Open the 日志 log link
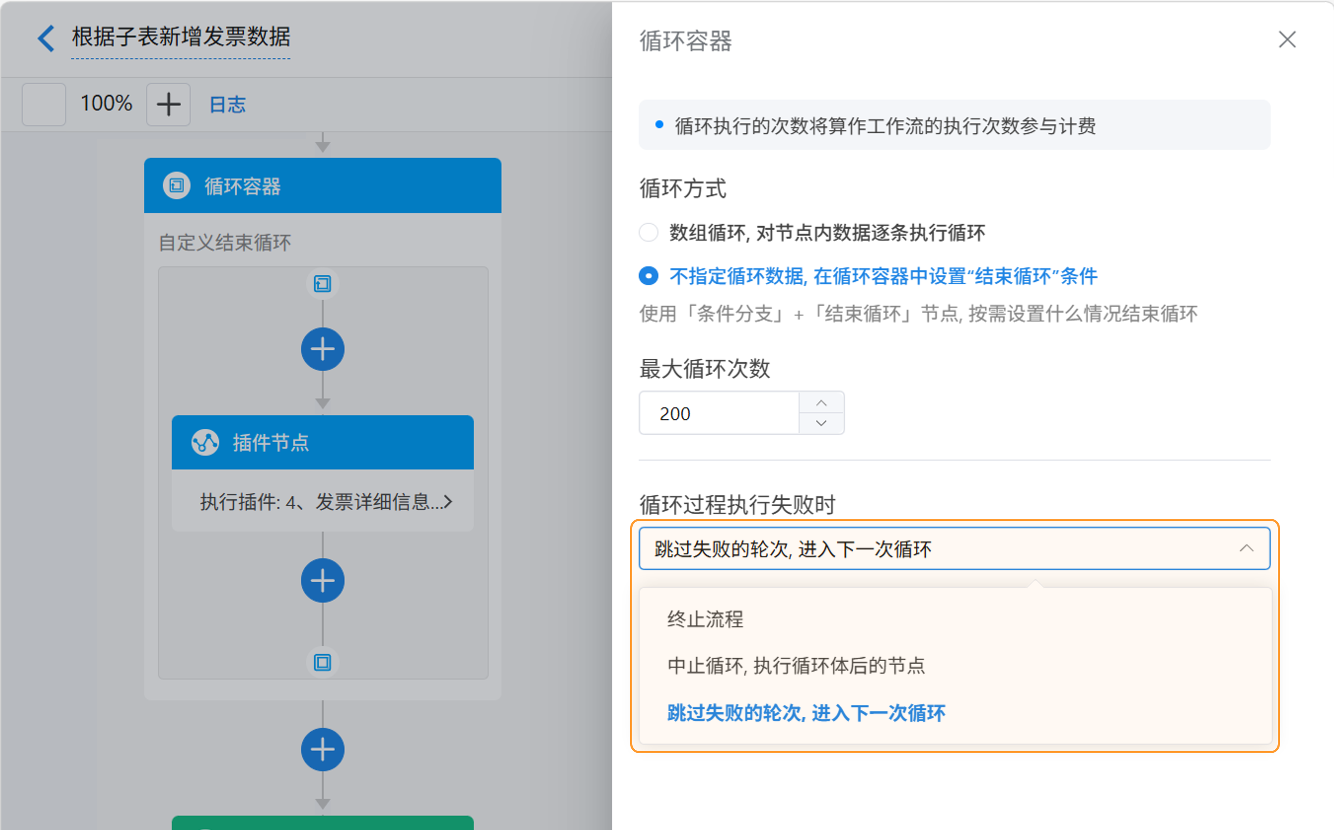This screenshot has height=830, width=1334. click(x=227, y=104)
